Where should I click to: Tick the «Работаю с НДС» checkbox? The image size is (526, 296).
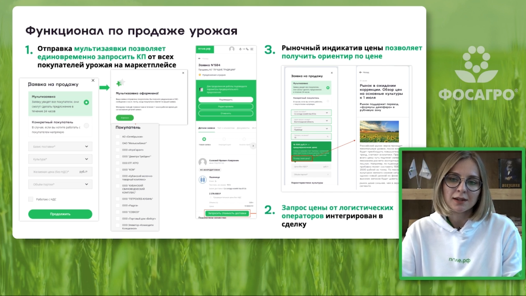(31, 199)
